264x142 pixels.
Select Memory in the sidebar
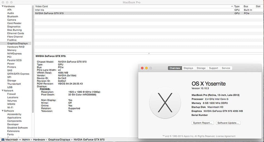[12, 50]
